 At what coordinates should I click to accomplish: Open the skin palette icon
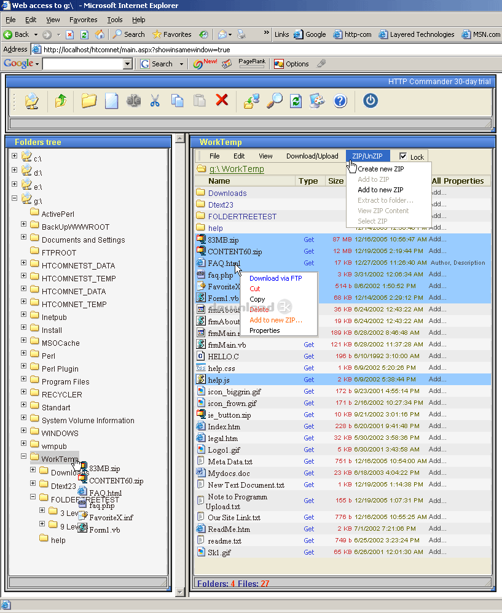tap(316, 101)
